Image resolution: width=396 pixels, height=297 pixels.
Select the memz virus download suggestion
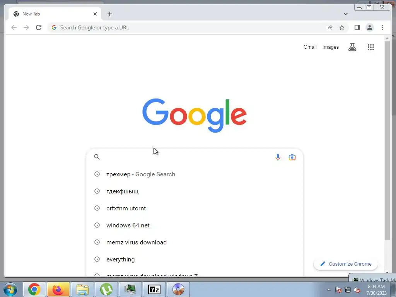click(x=195, y=242)
